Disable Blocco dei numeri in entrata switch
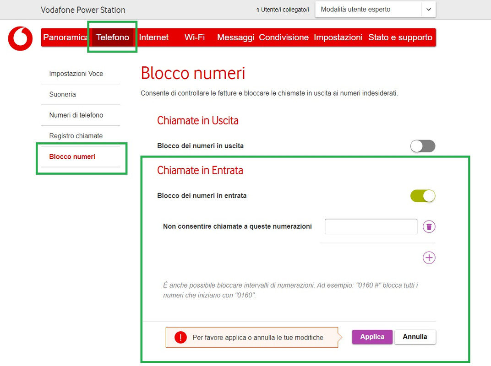This screenshot has height=366, width=491. [423, 196]
